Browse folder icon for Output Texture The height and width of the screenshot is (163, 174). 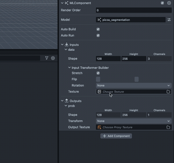click(x=168, y=127)
